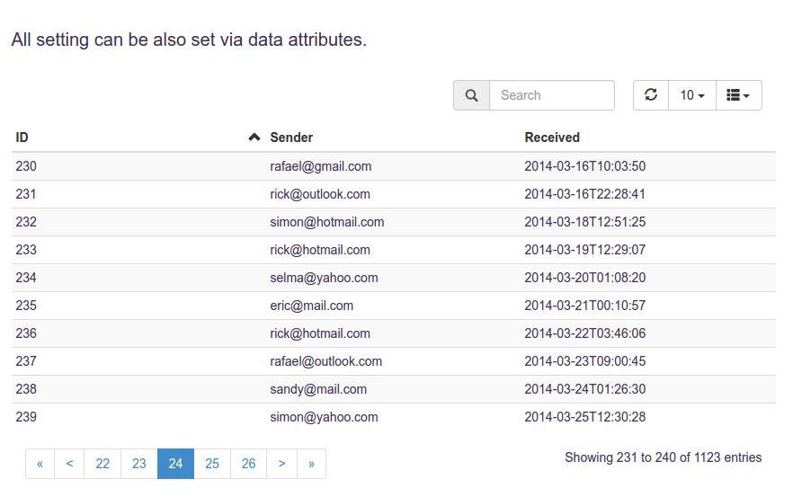Open the column list dropdown

point(738,95)
